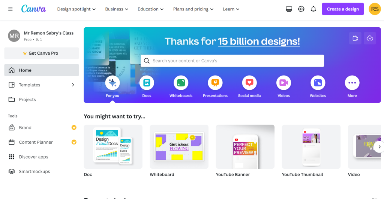The height and width of the screenshot is (199, 384).
Task: Click Get Canva Pro button
Action: [42, 53]
